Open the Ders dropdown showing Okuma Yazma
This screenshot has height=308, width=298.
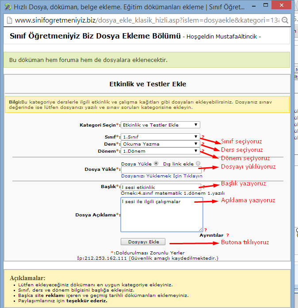coord(160,144)
